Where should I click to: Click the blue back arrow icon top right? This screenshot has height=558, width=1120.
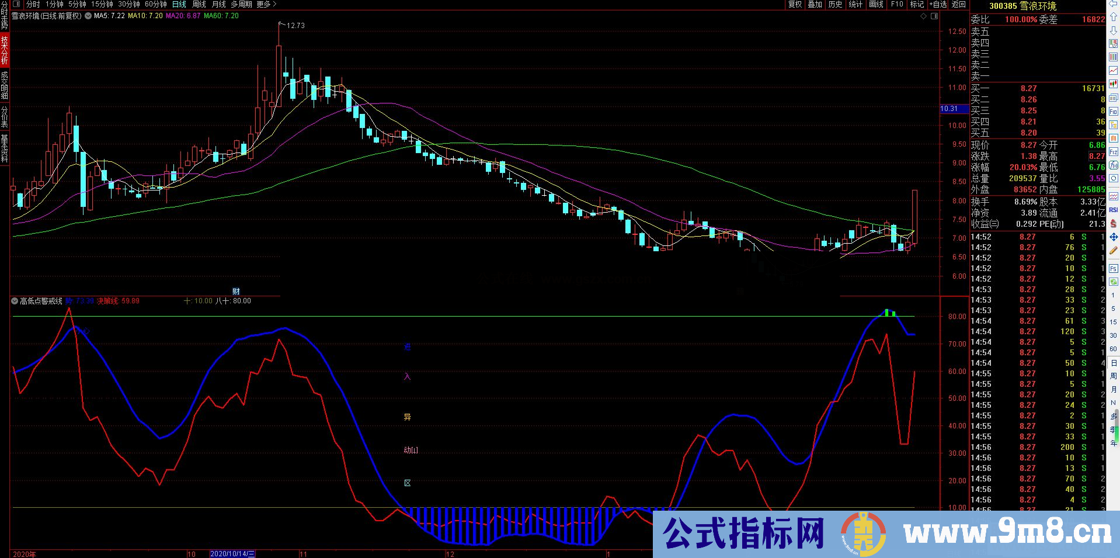pyautogui.click(x=1112, y=5)
